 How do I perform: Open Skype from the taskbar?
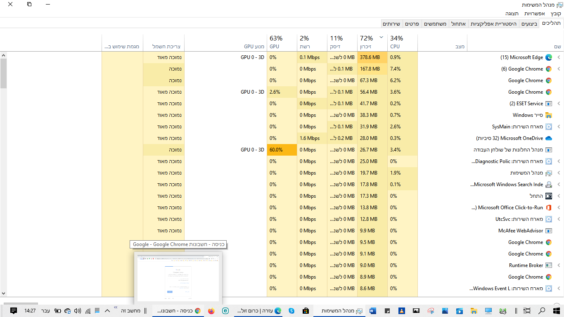pyautogui.click(x=291, y=311)
